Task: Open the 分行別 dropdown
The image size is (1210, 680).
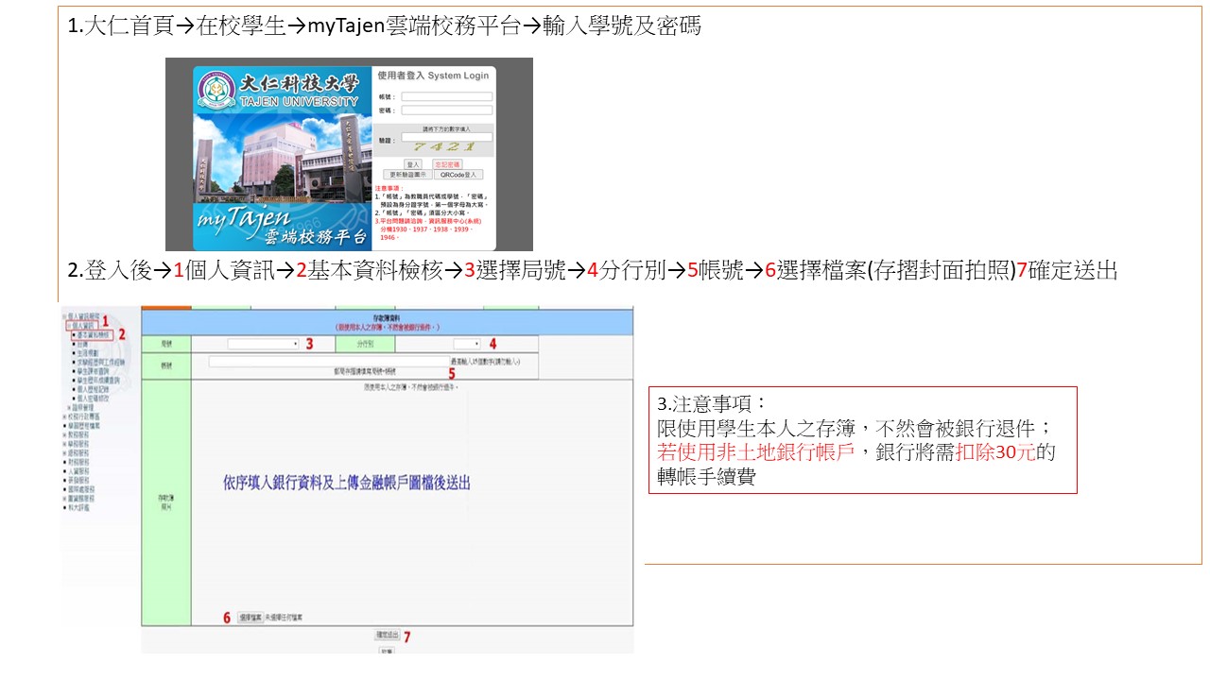Action: click(x=467, y=344)
